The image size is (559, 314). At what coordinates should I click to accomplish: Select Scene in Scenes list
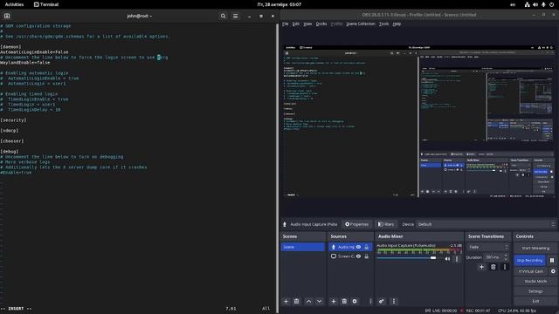tap(303, 247)
